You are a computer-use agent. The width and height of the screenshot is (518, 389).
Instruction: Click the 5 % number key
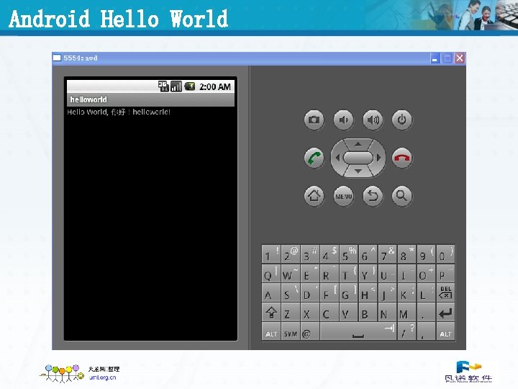[348, 254]
